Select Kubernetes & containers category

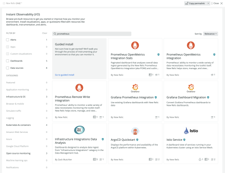click(x=18, y=125)
